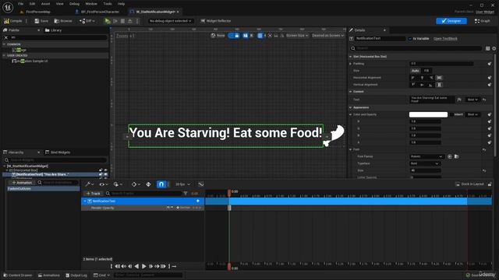Open the sequencer keyframe options diamond menu
The height and width of the screenshot is (280, 499).
136,184
